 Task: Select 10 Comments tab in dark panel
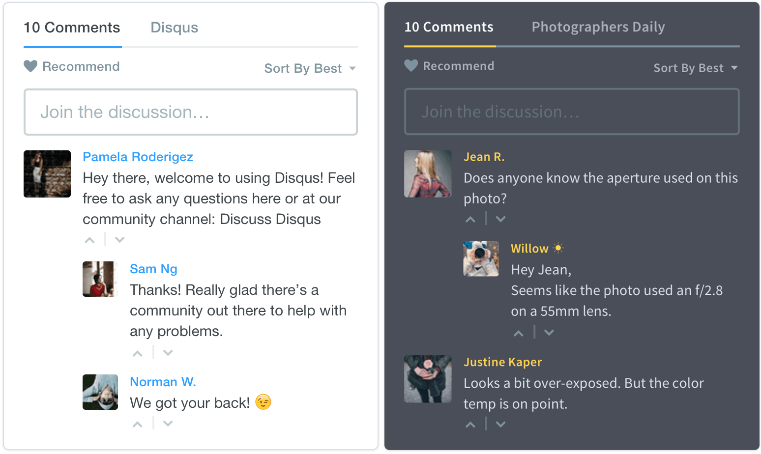(448, 27)
